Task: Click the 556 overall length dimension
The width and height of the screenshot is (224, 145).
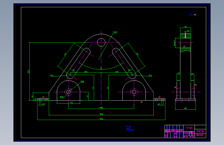Action: tap(101, 119)
